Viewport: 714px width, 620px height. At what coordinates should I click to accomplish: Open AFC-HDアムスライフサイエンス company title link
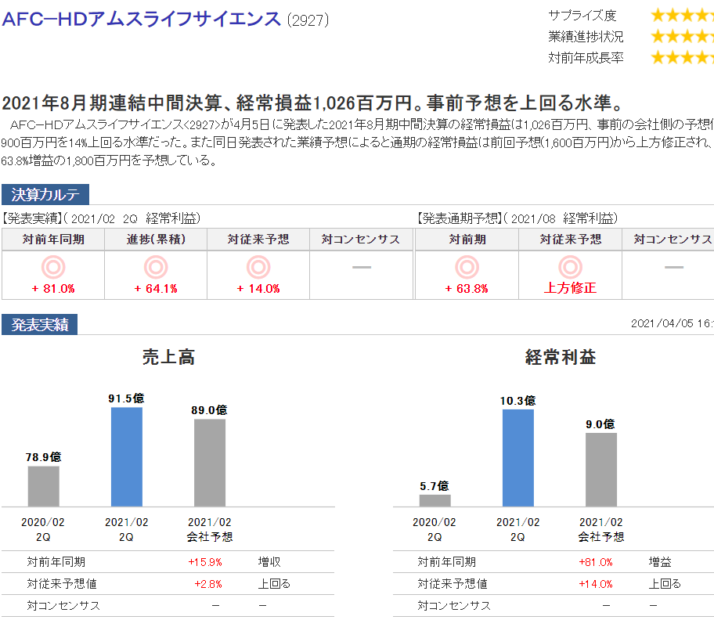(x=141, y=19)
